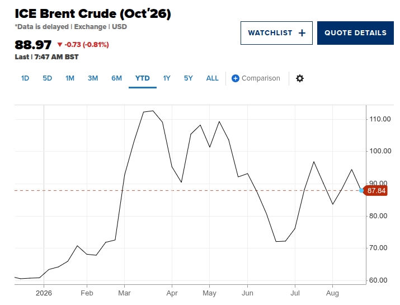Click the March peak on price line
Image resolution: width=400 pixels, height=305 pixels.
[153, 111]
